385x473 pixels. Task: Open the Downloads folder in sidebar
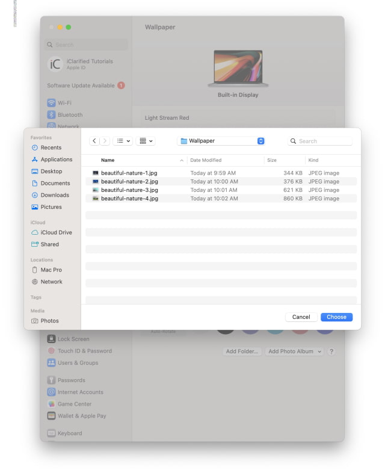coord(55,195)
